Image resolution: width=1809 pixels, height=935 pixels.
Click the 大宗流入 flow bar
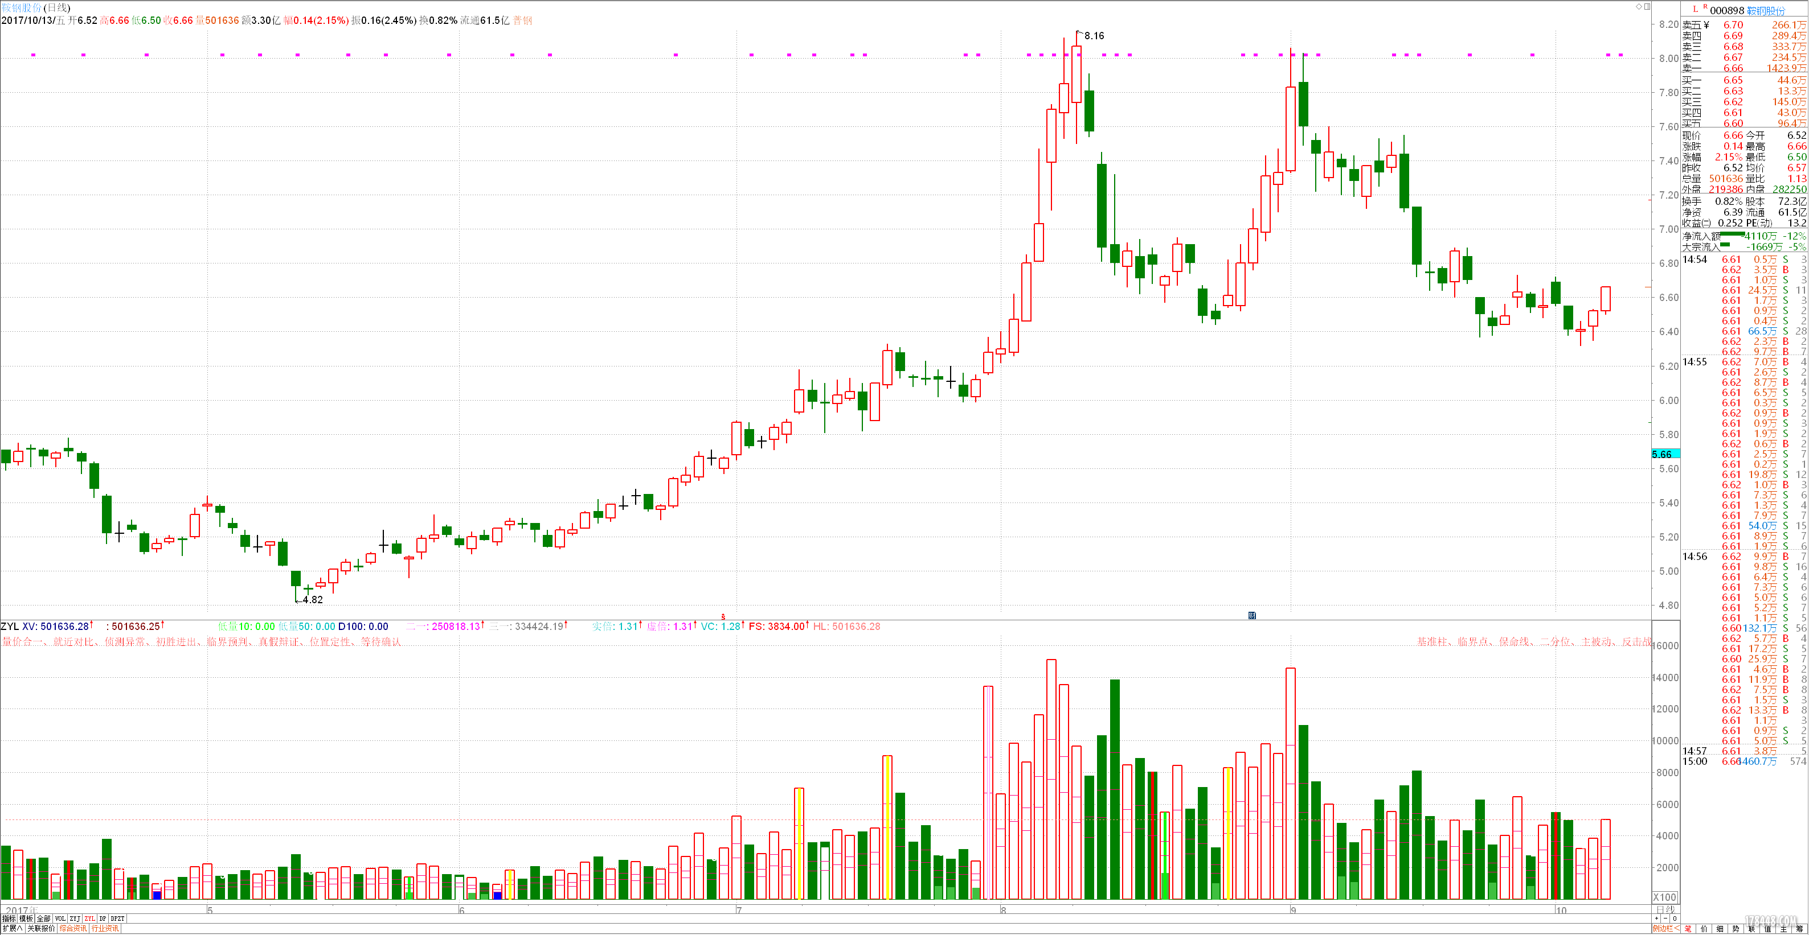click(x=1725, y=244)
